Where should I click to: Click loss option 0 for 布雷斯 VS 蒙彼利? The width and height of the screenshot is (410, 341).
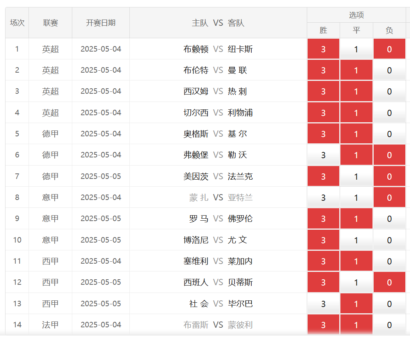389,325
